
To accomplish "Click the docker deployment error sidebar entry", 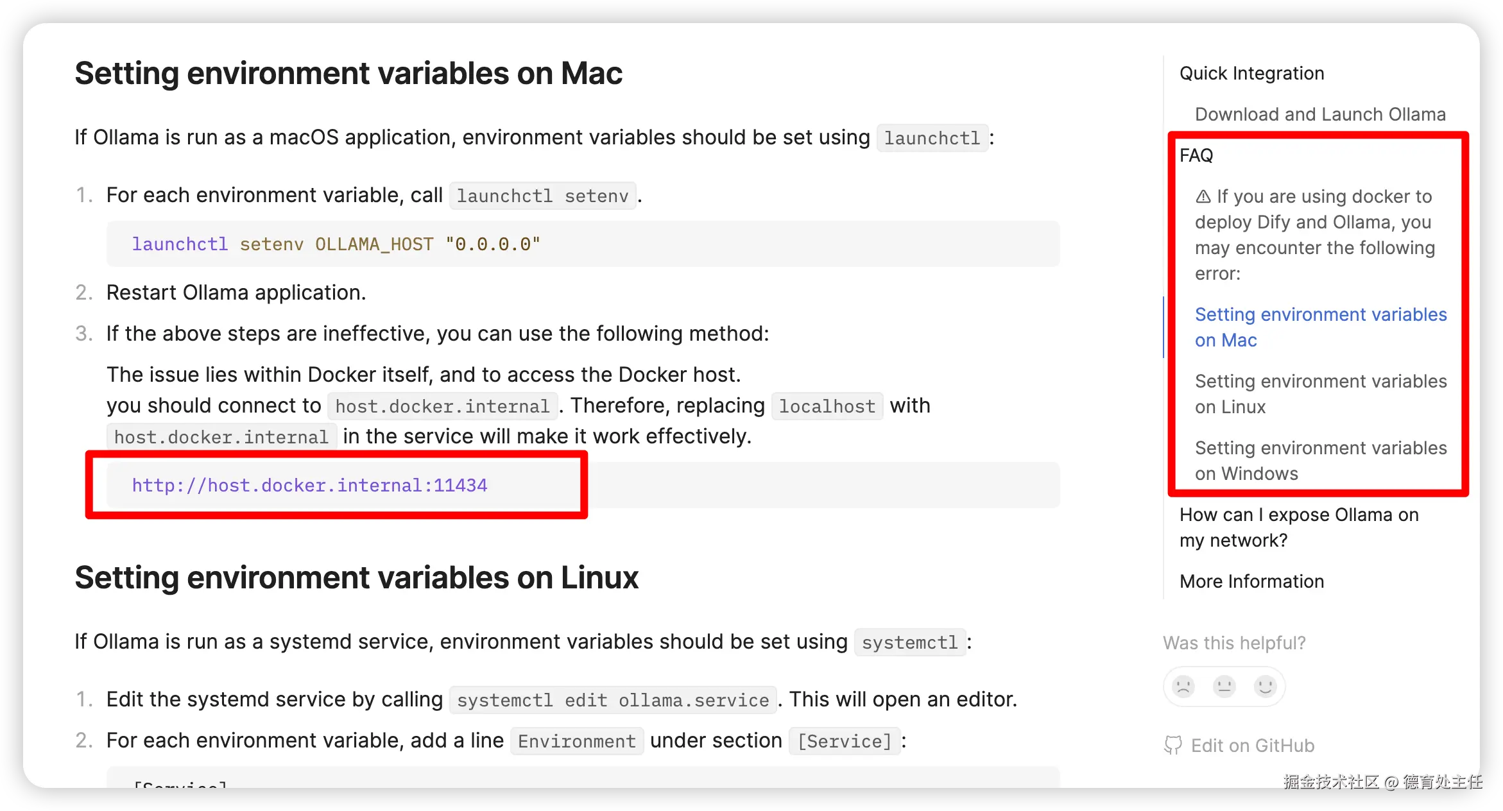I will pyautogui.click(x=1314, y=235).
